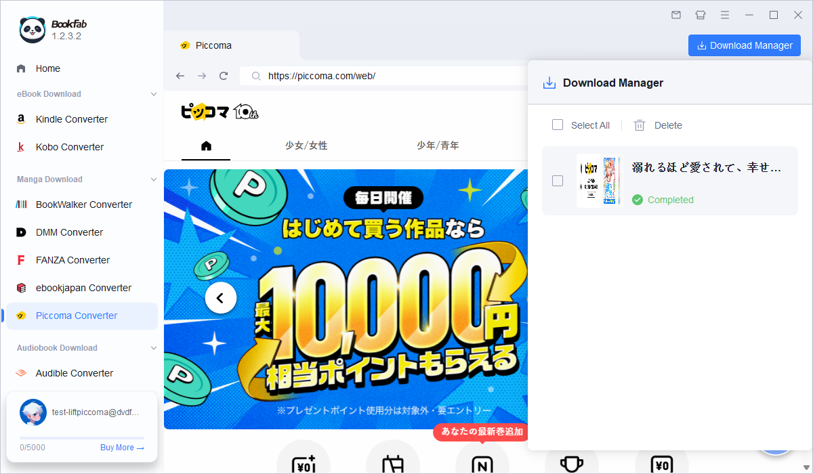The width and height of the screenshot is (813, 474).
Task: Open the hamburger menu in title bar
Action: click(725, 15)
